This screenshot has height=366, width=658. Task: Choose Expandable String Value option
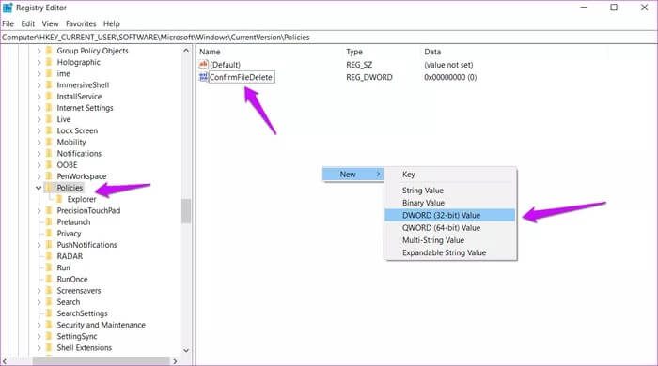point(450,253)
